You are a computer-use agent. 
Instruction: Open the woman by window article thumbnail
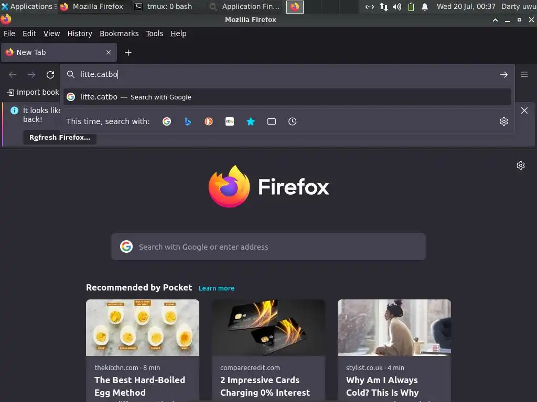[x=394, y=328]
